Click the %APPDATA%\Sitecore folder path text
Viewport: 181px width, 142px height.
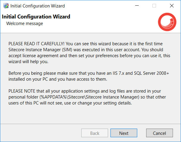[90, 97]
